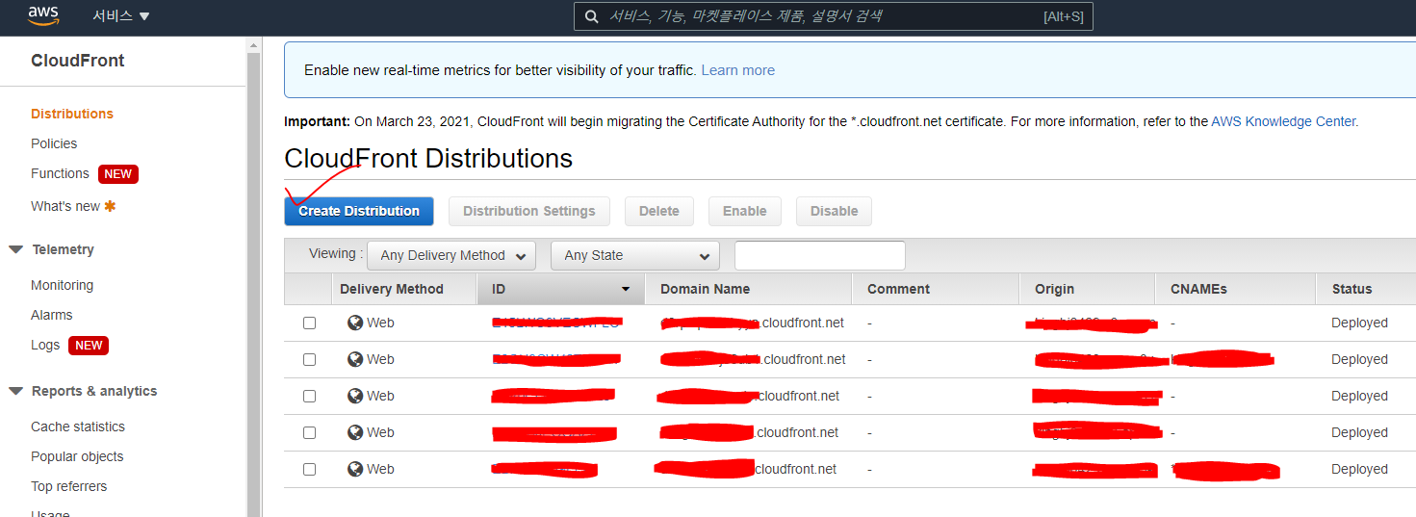Open Cache statistics report
The image size is (1416, 517).
(x=78, y=427)
